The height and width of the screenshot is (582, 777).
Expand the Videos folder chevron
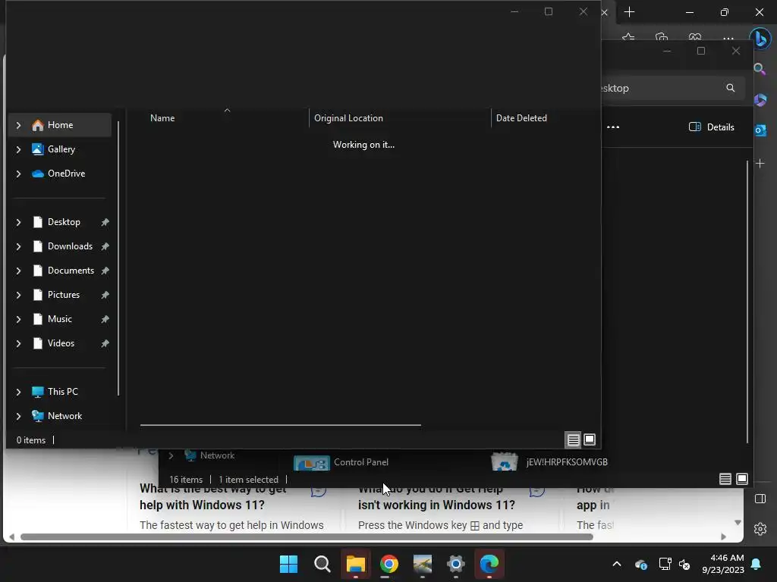coord(18,343)
